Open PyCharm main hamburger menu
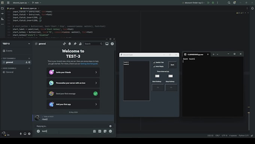Image resolution: width=255 pixels, height=144 pixels. (x=8, y=3)
